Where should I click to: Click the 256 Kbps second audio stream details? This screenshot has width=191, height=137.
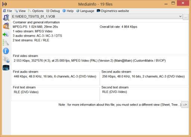(143, 76)
